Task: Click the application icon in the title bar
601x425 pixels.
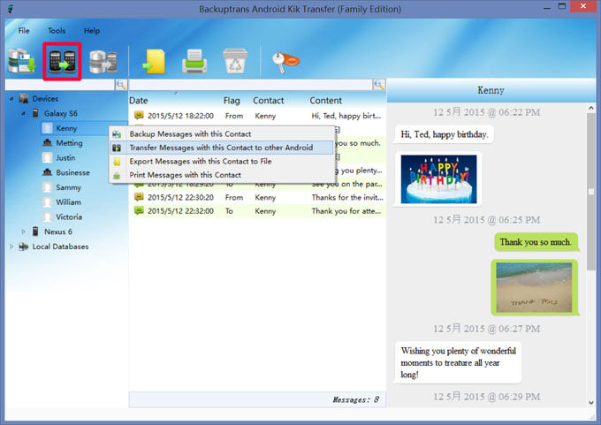Action: (x=11, y=9)
